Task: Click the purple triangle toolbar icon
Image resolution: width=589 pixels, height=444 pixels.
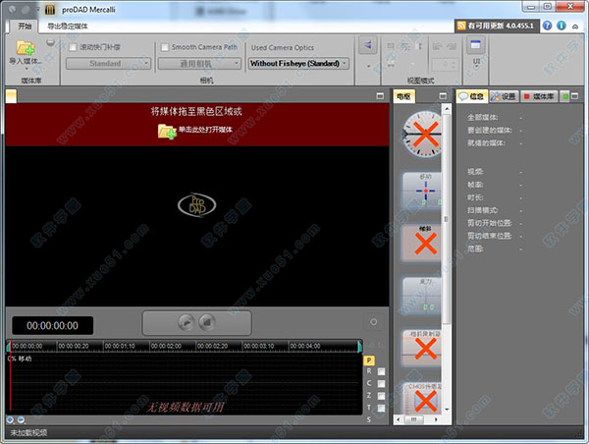Action: pyautogui.click(x=368, y=45)
